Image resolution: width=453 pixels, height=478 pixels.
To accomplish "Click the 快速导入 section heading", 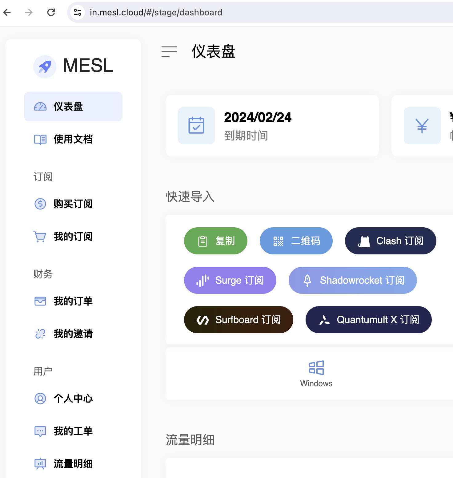I will click(x=190, y=196).
